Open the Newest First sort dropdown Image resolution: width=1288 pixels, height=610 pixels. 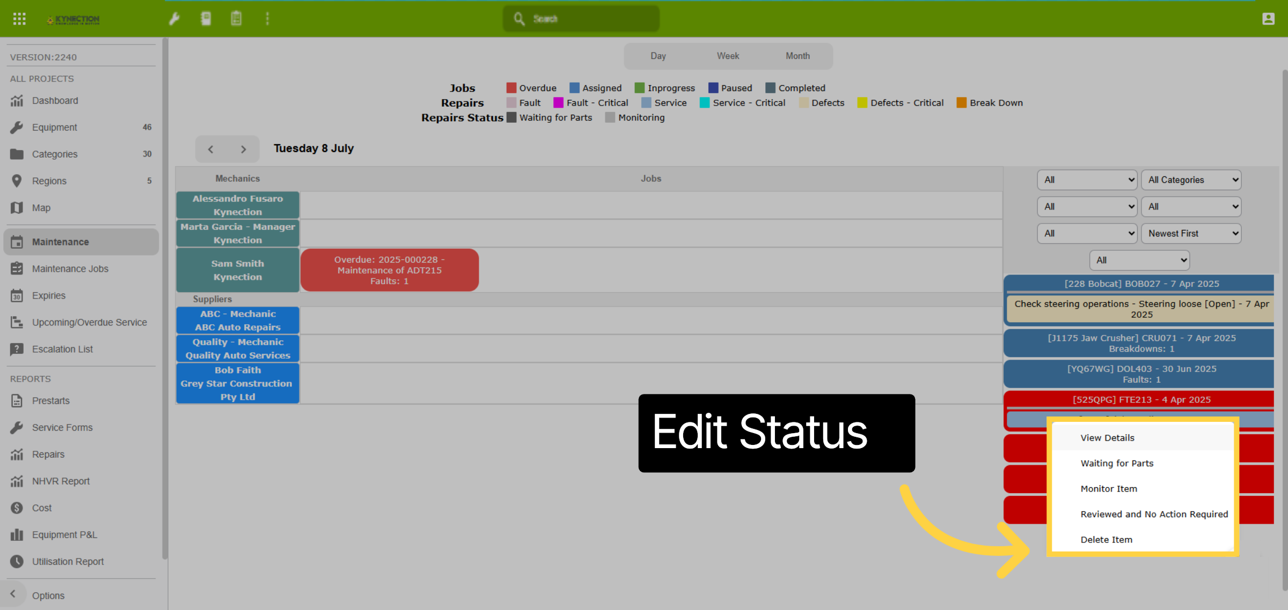[x=1191, y=234]
